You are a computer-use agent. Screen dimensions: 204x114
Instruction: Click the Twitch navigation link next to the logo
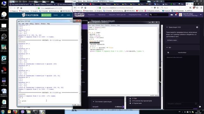(x=91, y=15)
